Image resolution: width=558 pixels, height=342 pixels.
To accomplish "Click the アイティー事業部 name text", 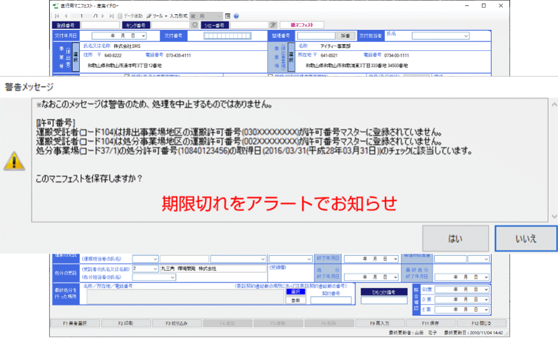I will 336,46.
